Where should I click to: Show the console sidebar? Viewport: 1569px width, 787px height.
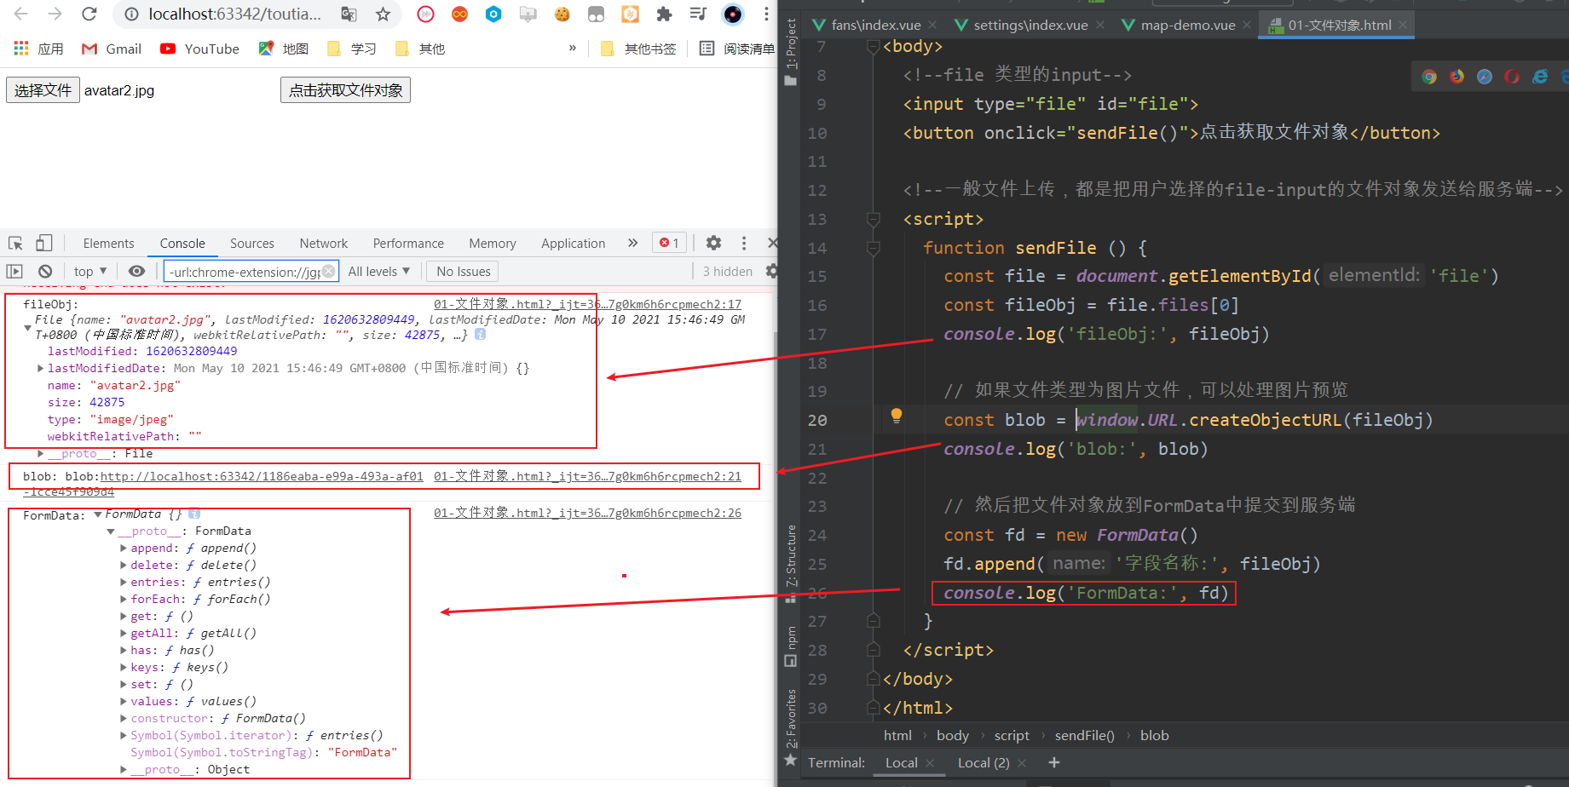pyautogui.click(x=14, y=271)
